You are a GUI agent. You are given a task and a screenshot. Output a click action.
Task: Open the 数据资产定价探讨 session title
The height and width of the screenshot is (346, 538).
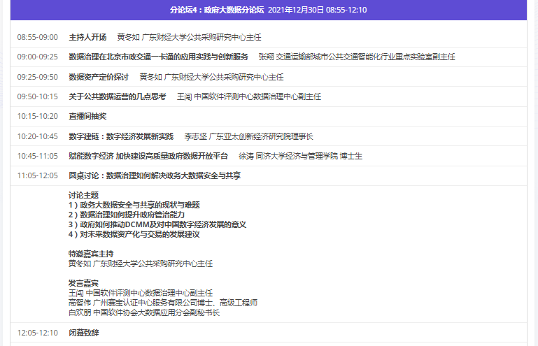click(x=99, y=77)
